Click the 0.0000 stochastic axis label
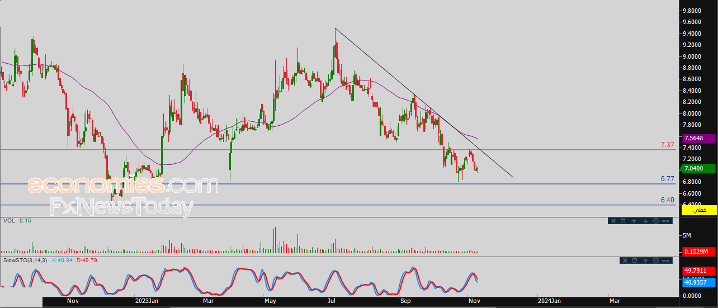This screenshot has height=308, width=718. (x=692, y=295)
